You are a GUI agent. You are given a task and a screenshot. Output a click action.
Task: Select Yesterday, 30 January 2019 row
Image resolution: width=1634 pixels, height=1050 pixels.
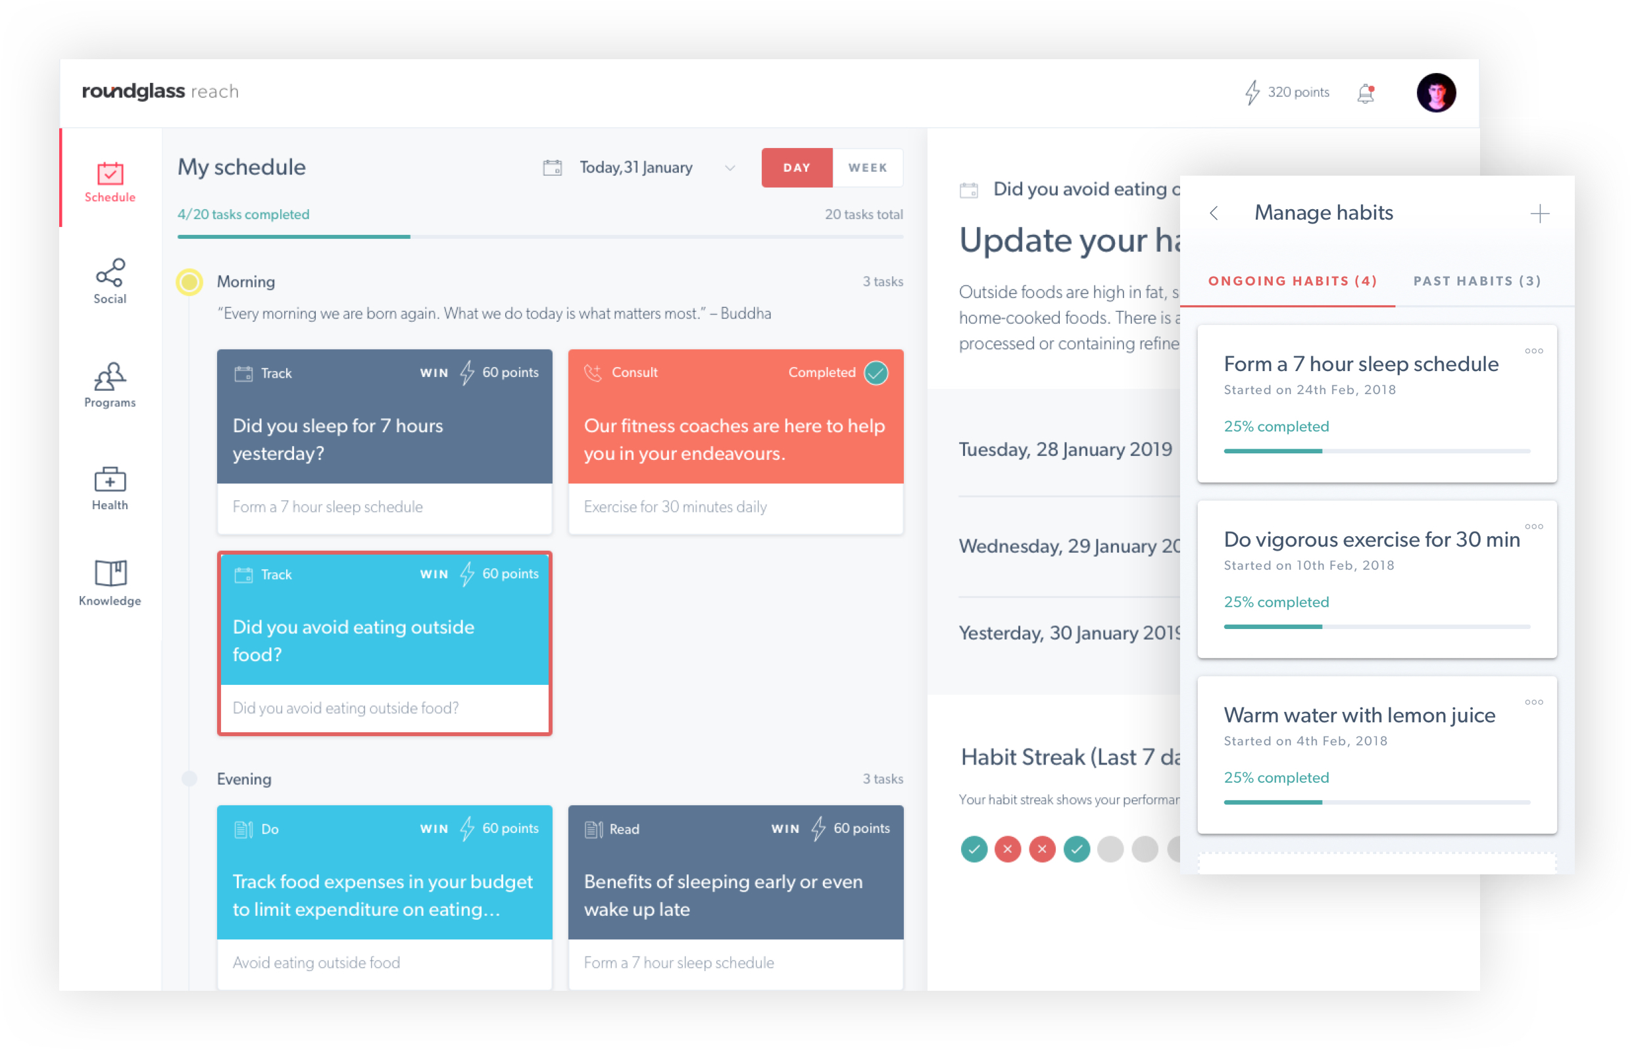pos(1069,633)
